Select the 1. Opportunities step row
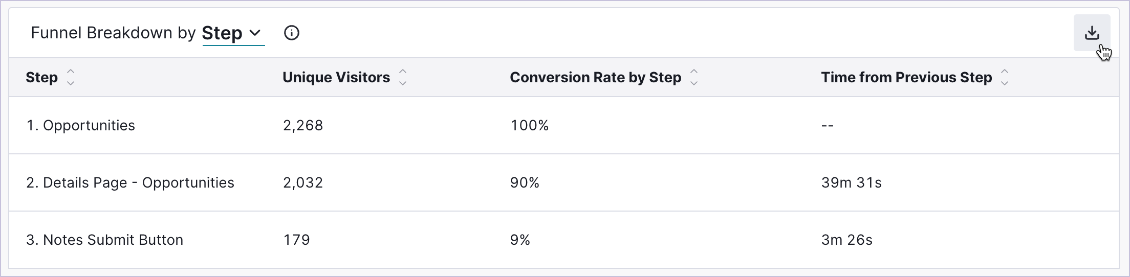Image resolution: width=1130 pixels, height=277 pixels. tap(80, 125)
